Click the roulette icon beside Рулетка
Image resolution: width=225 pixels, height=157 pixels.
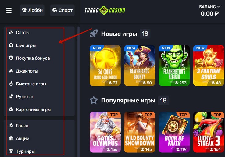tap(11, 97)
